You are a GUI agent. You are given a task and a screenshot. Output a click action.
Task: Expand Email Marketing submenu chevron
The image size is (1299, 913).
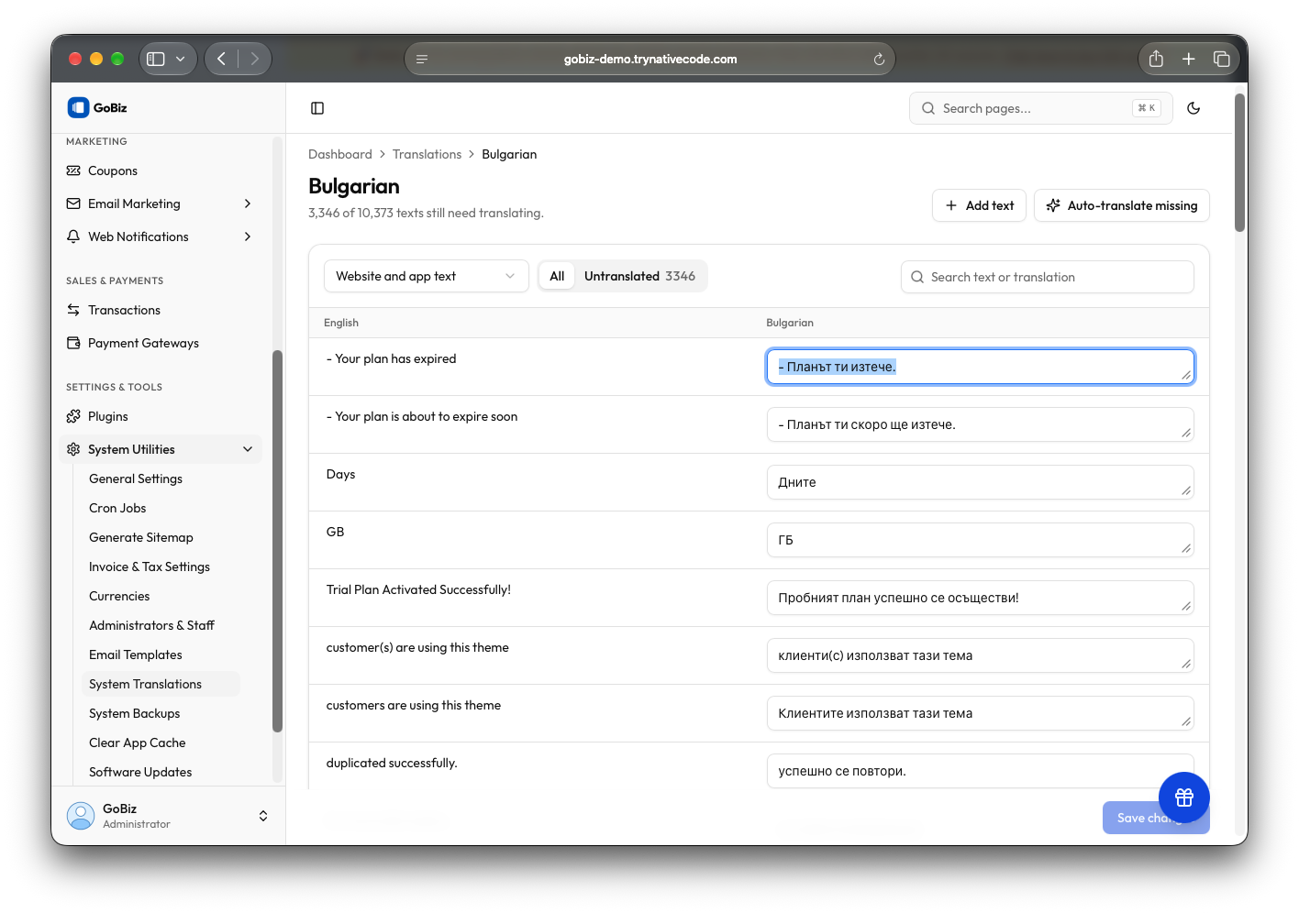tap(248, 203)
